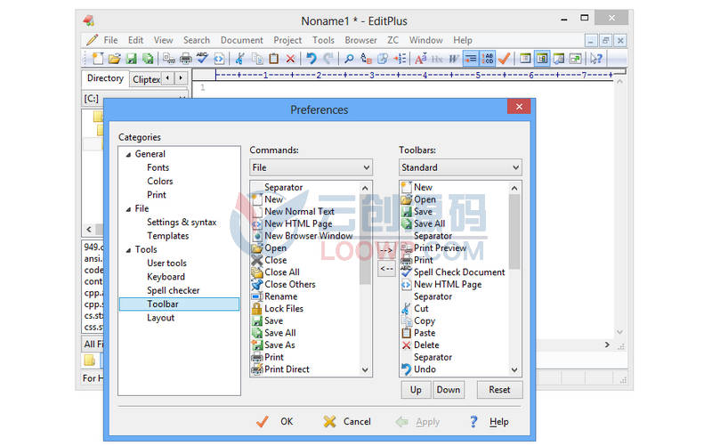This screenshot has height=446, width=712.
Task: Click Help button in Preferences
Action: tap(489, 422)
